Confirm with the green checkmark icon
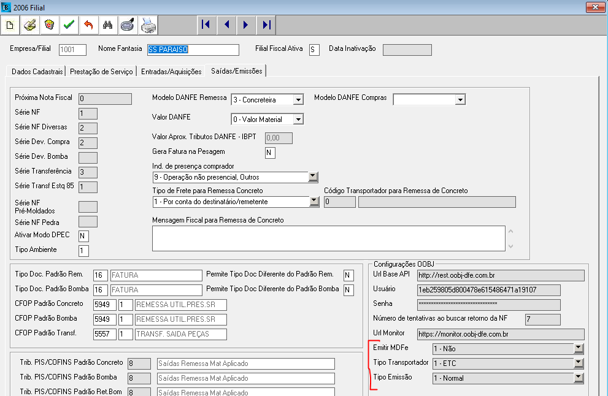 69,25
